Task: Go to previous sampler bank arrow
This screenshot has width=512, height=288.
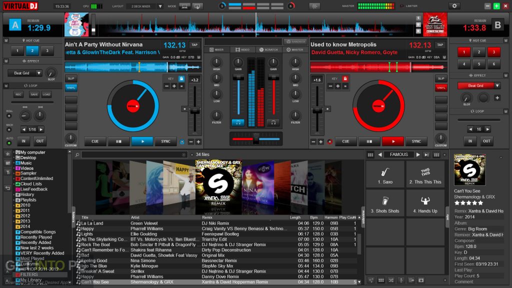Action: pyautogui.click(x=380, y=155)
